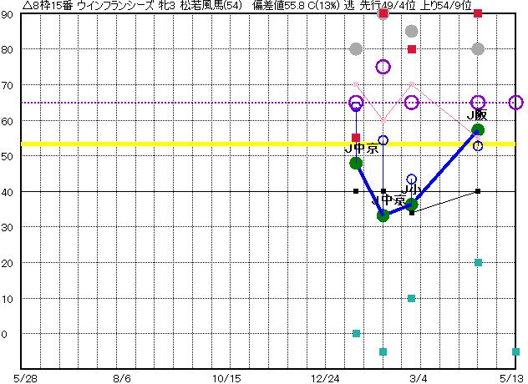Click the teal square at value 20
528x384 pixels.
(478, 262)
